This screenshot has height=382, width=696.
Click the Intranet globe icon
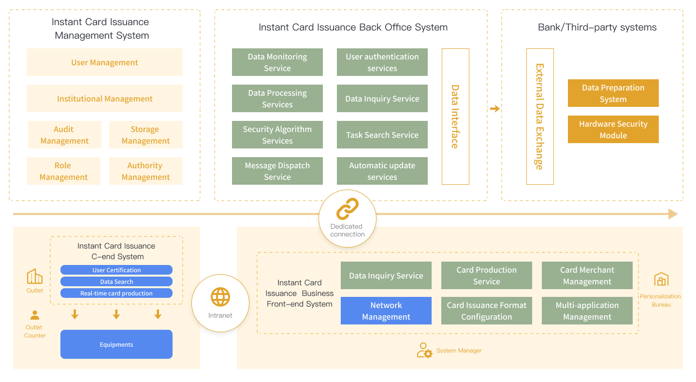coord(220,297)
